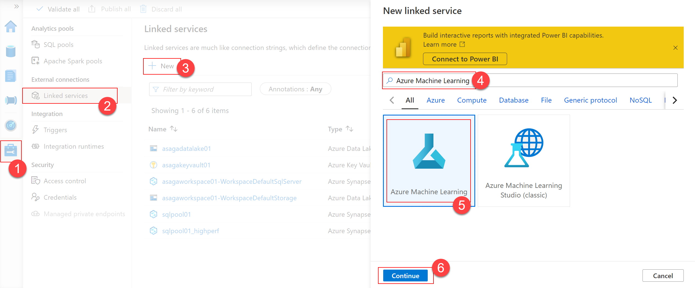The image size is (695, 288).
Task: Open the Integrate hub pipeline icon
Action: click(11, 100)
